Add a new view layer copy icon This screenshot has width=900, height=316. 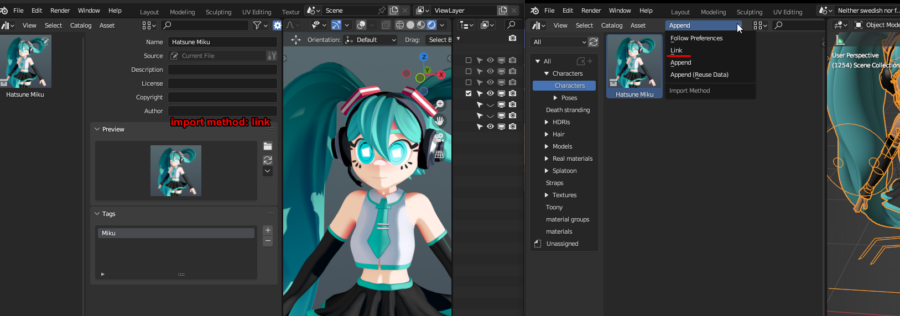(503, 10)
